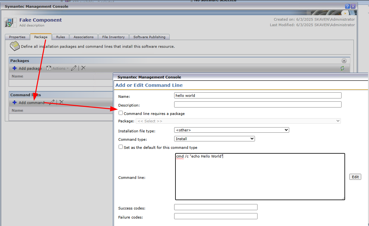Click the Edit button beside Command line
The image size is (369, 226).
[355, 177]
